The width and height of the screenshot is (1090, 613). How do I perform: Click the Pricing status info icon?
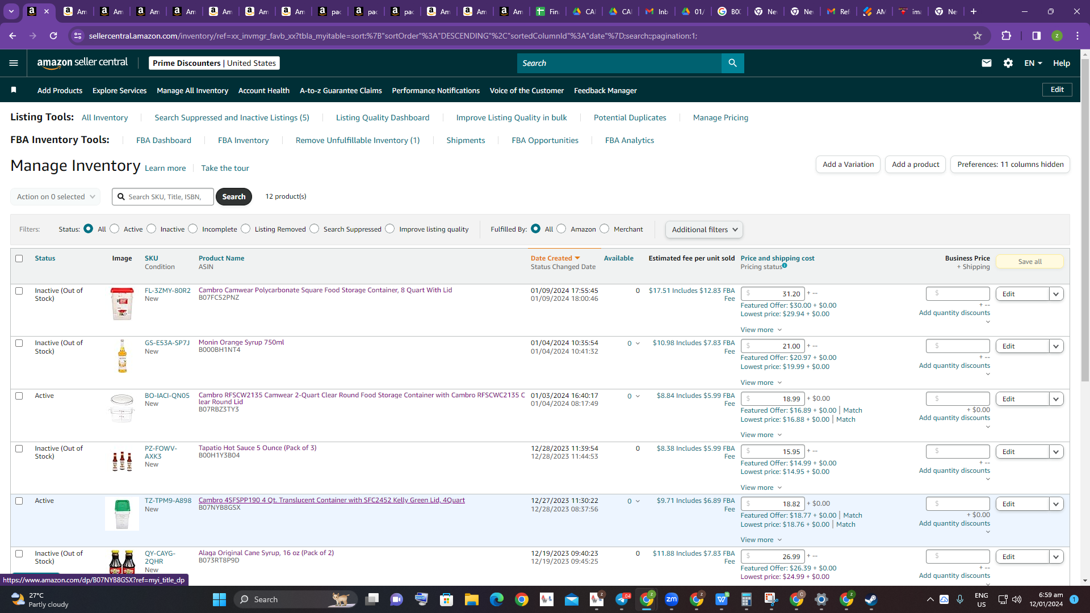[x=785, y=266]
